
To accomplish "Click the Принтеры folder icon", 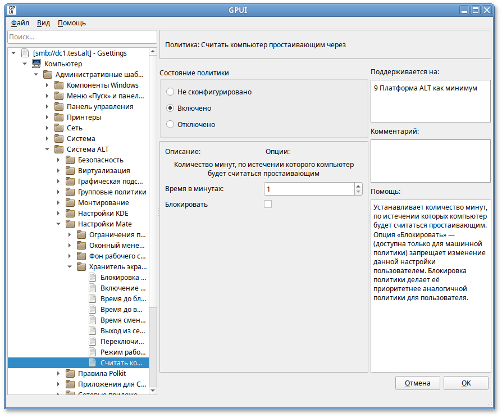I will [x=58, y=117].
